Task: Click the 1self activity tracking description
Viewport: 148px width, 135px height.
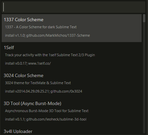Action: click(x=50, y=55)
